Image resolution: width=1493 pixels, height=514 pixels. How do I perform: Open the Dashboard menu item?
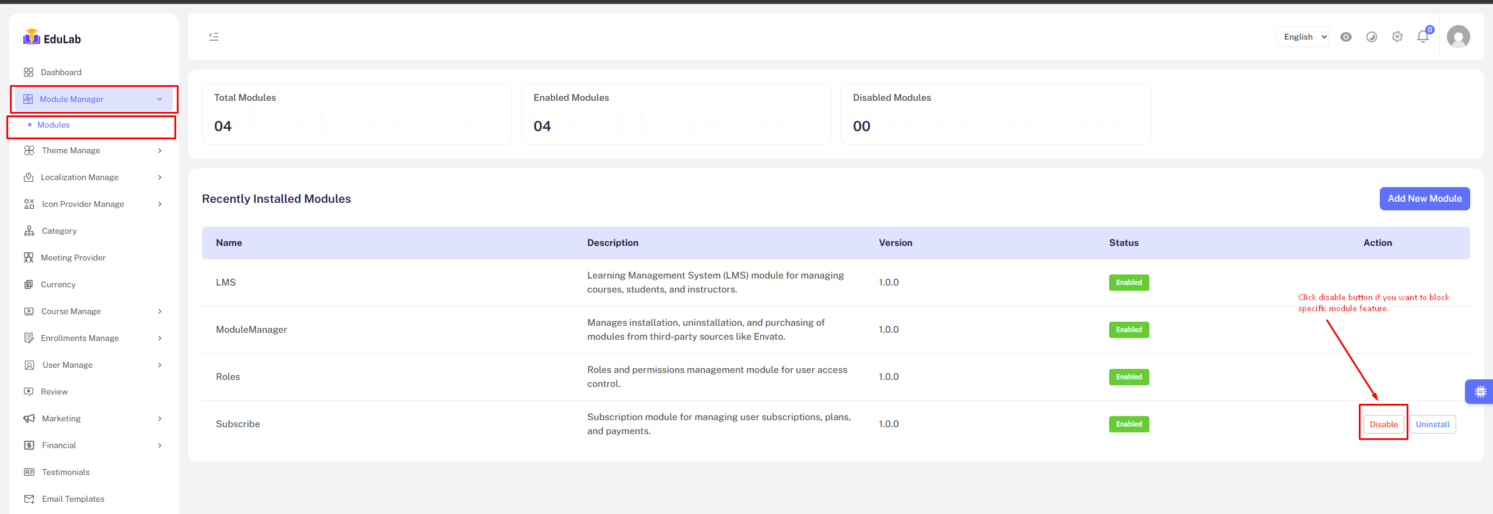[x=61, y=72]
